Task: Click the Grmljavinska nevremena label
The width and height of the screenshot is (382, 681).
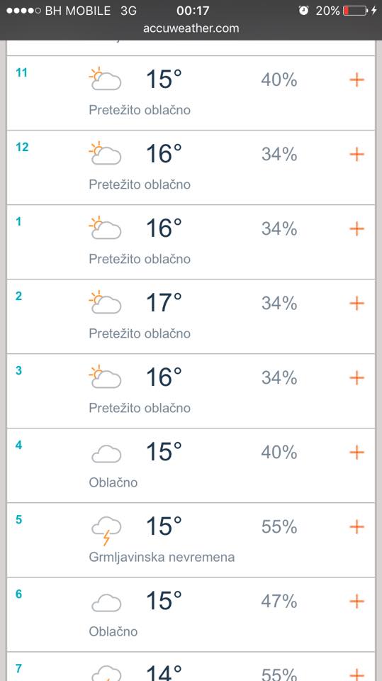Action: click(x=162, y=557)
